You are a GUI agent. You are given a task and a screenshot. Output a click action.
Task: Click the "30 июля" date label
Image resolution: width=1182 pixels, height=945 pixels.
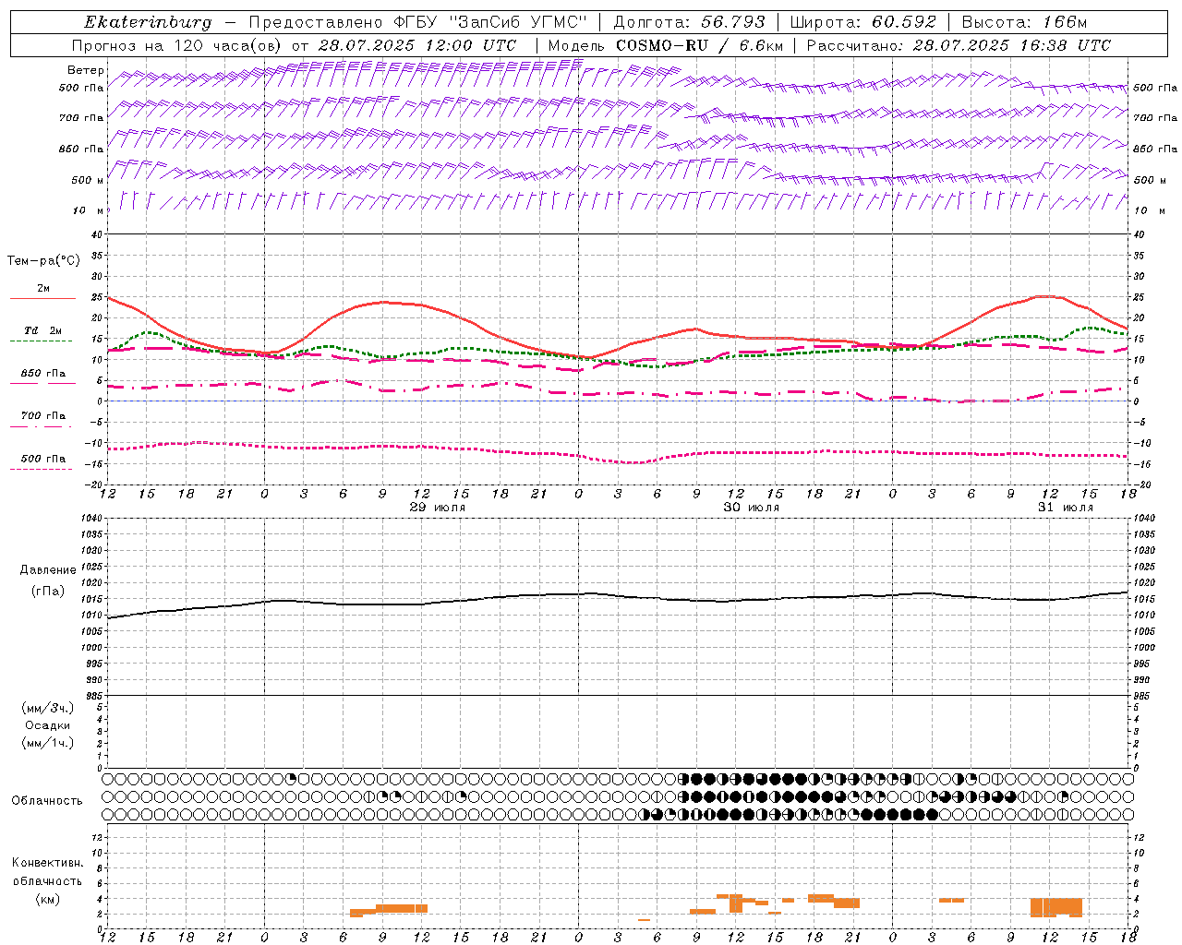[751, 508]
